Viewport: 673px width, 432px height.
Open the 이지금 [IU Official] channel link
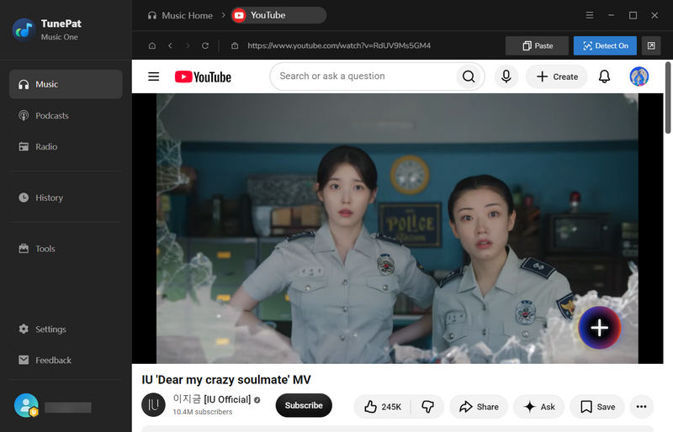pos(212,399)
